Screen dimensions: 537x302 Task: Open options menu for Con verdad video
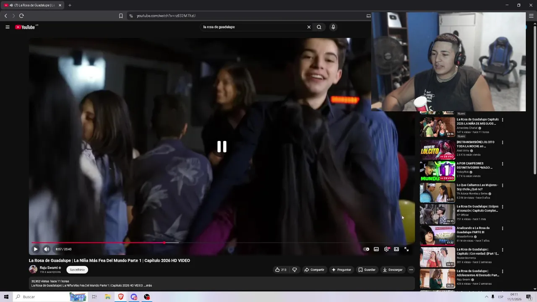[503, 250]
